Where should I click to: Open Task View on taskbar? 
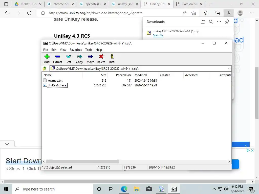[111, 189]
